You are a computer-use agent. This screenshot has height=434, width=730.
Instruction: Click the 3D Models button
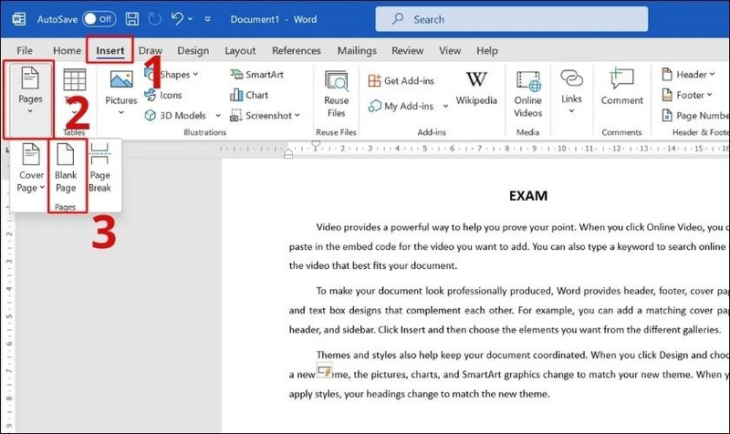[x=175, y=115]
